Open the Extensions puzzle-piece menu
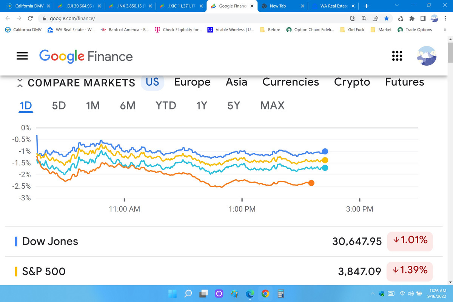Image resolution: width=453 pixels, height=302 pixels. click(412, 18)
